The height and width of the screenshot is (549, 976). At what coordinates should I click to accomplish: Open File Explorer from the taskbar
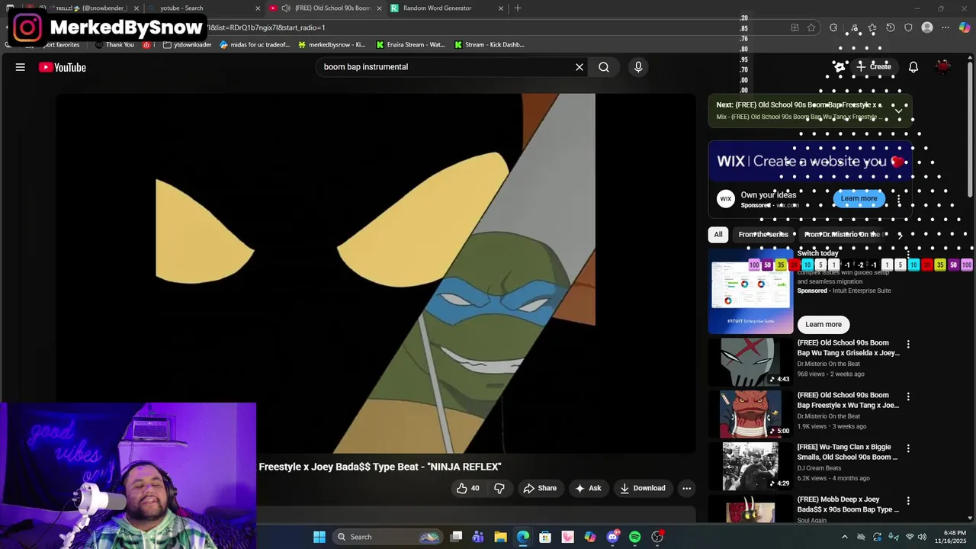[x=500, y=537]
